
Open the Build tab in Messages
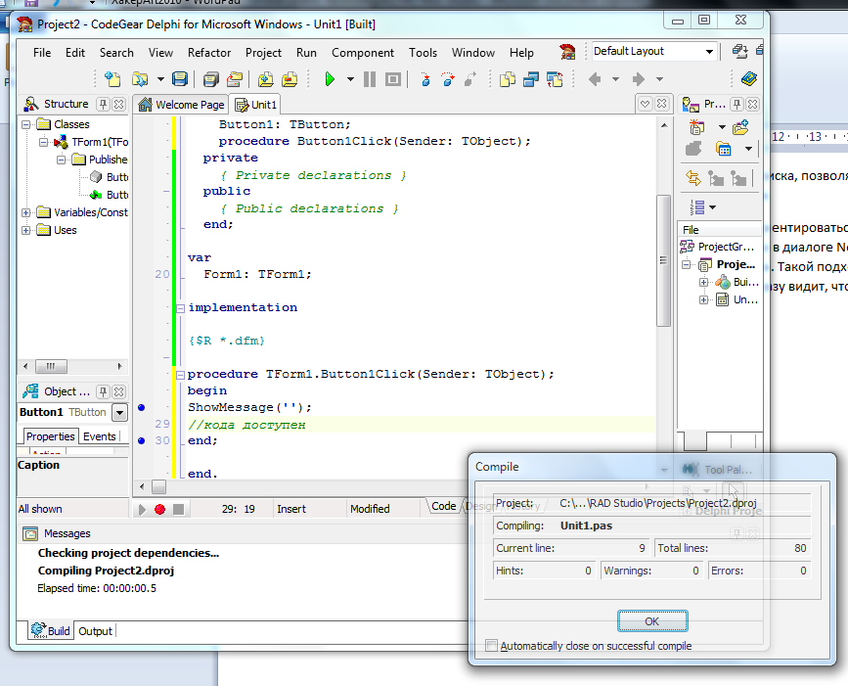click(x=51, y=631)
